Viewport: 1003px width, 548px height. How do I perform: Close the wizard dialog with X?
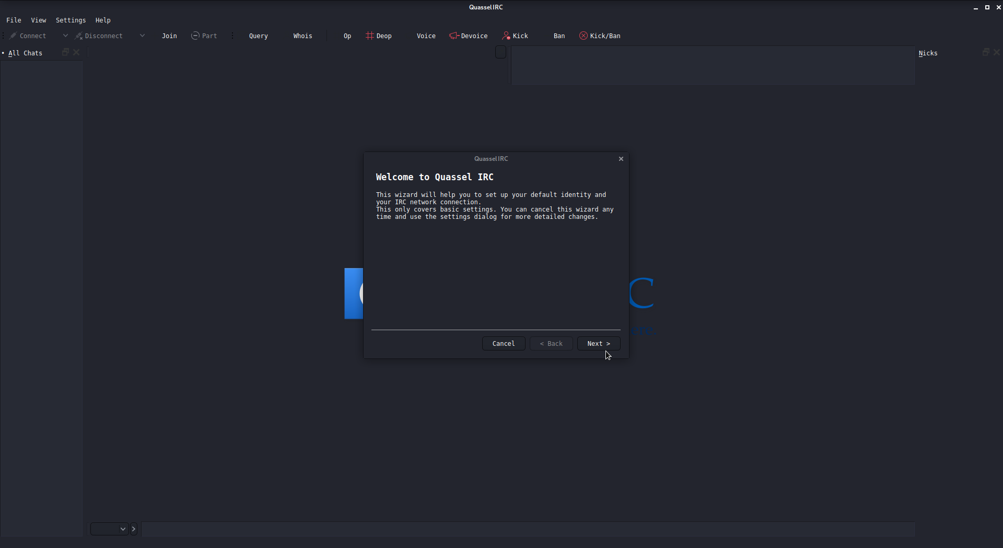click(621, 159)
